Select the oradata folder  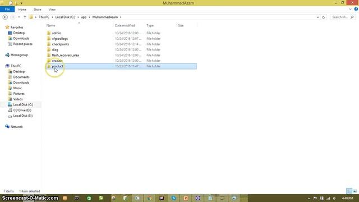tap(57, 61)
